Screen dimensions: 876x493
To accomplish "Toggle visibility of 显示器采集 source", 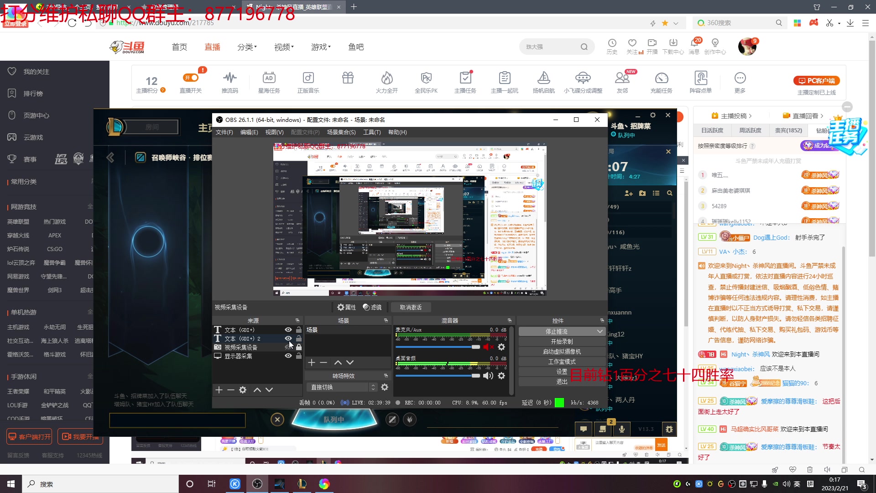I will click(287, 356).
